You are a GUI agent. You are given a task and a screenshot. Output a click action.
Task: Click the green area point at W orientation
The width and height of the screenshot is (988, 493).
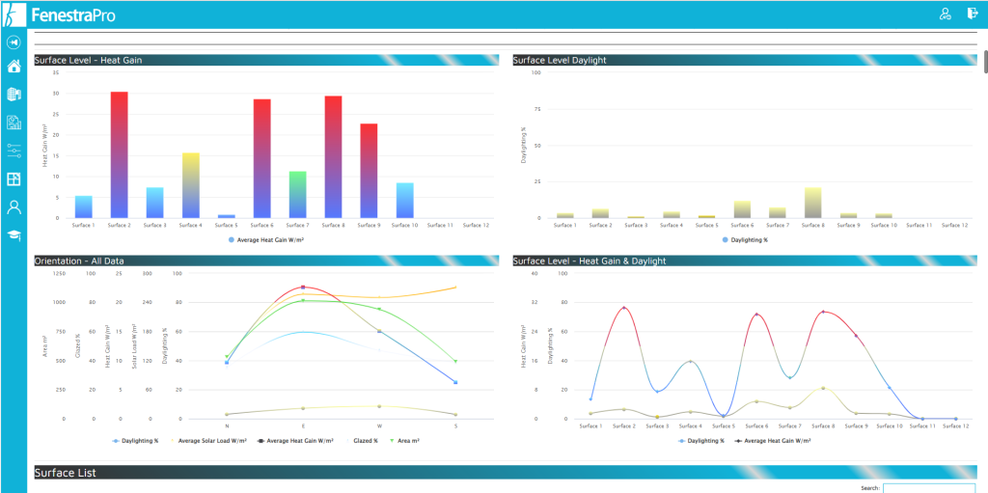point(379,309)
